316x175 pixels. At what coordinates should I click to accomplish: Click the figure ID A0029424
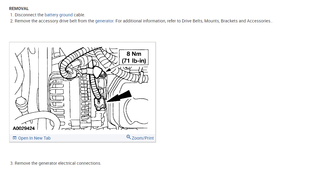point(24,128)
